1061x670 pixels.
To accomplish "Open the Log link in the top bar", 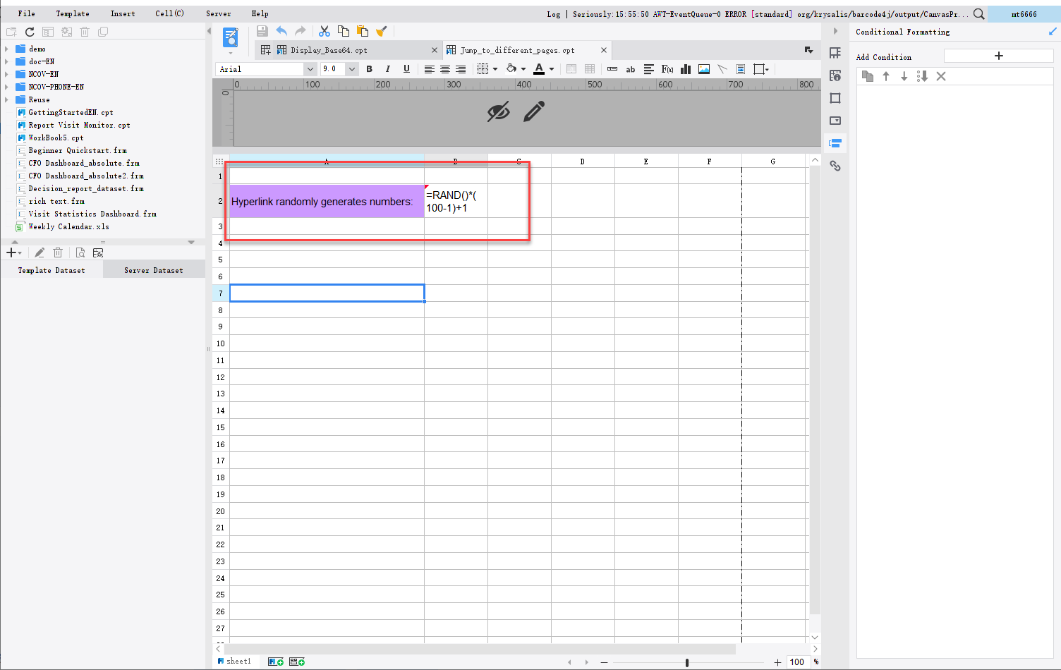I will point(554,13).
